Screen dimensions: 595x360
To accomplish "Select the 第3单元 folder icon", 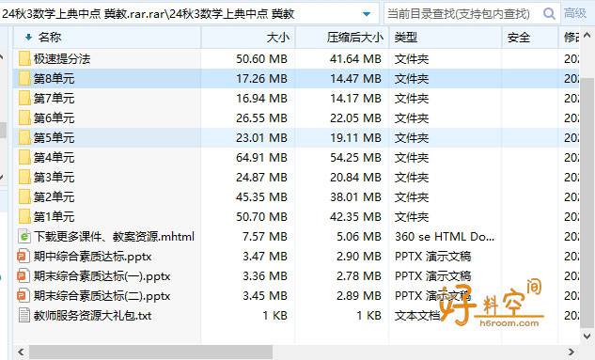I will click(24, 177).
